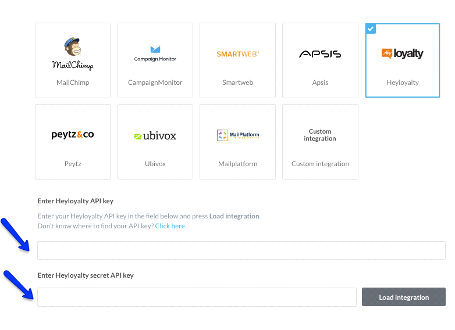Select the ubivox logo
The image size is (455, 330).
point(155,135)
